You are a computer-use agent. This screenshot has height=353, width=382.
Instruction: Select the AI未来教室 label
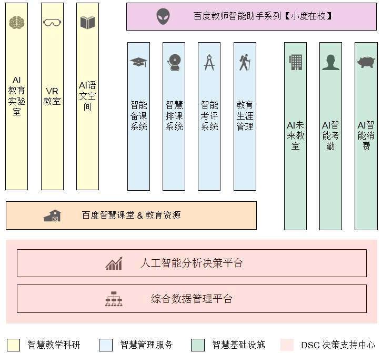pos(296,135)
